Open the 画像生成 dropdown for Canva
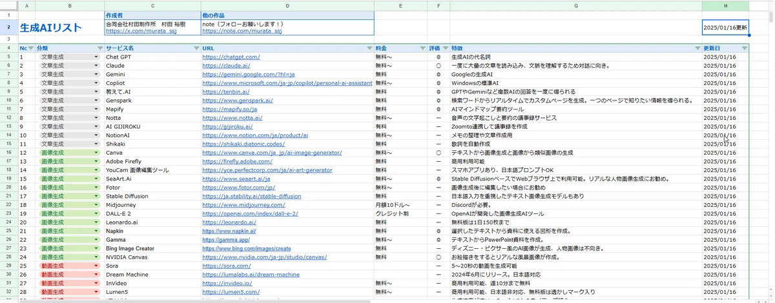The height and width of the screenshot is (303, 775). click(x=96, y=153)
